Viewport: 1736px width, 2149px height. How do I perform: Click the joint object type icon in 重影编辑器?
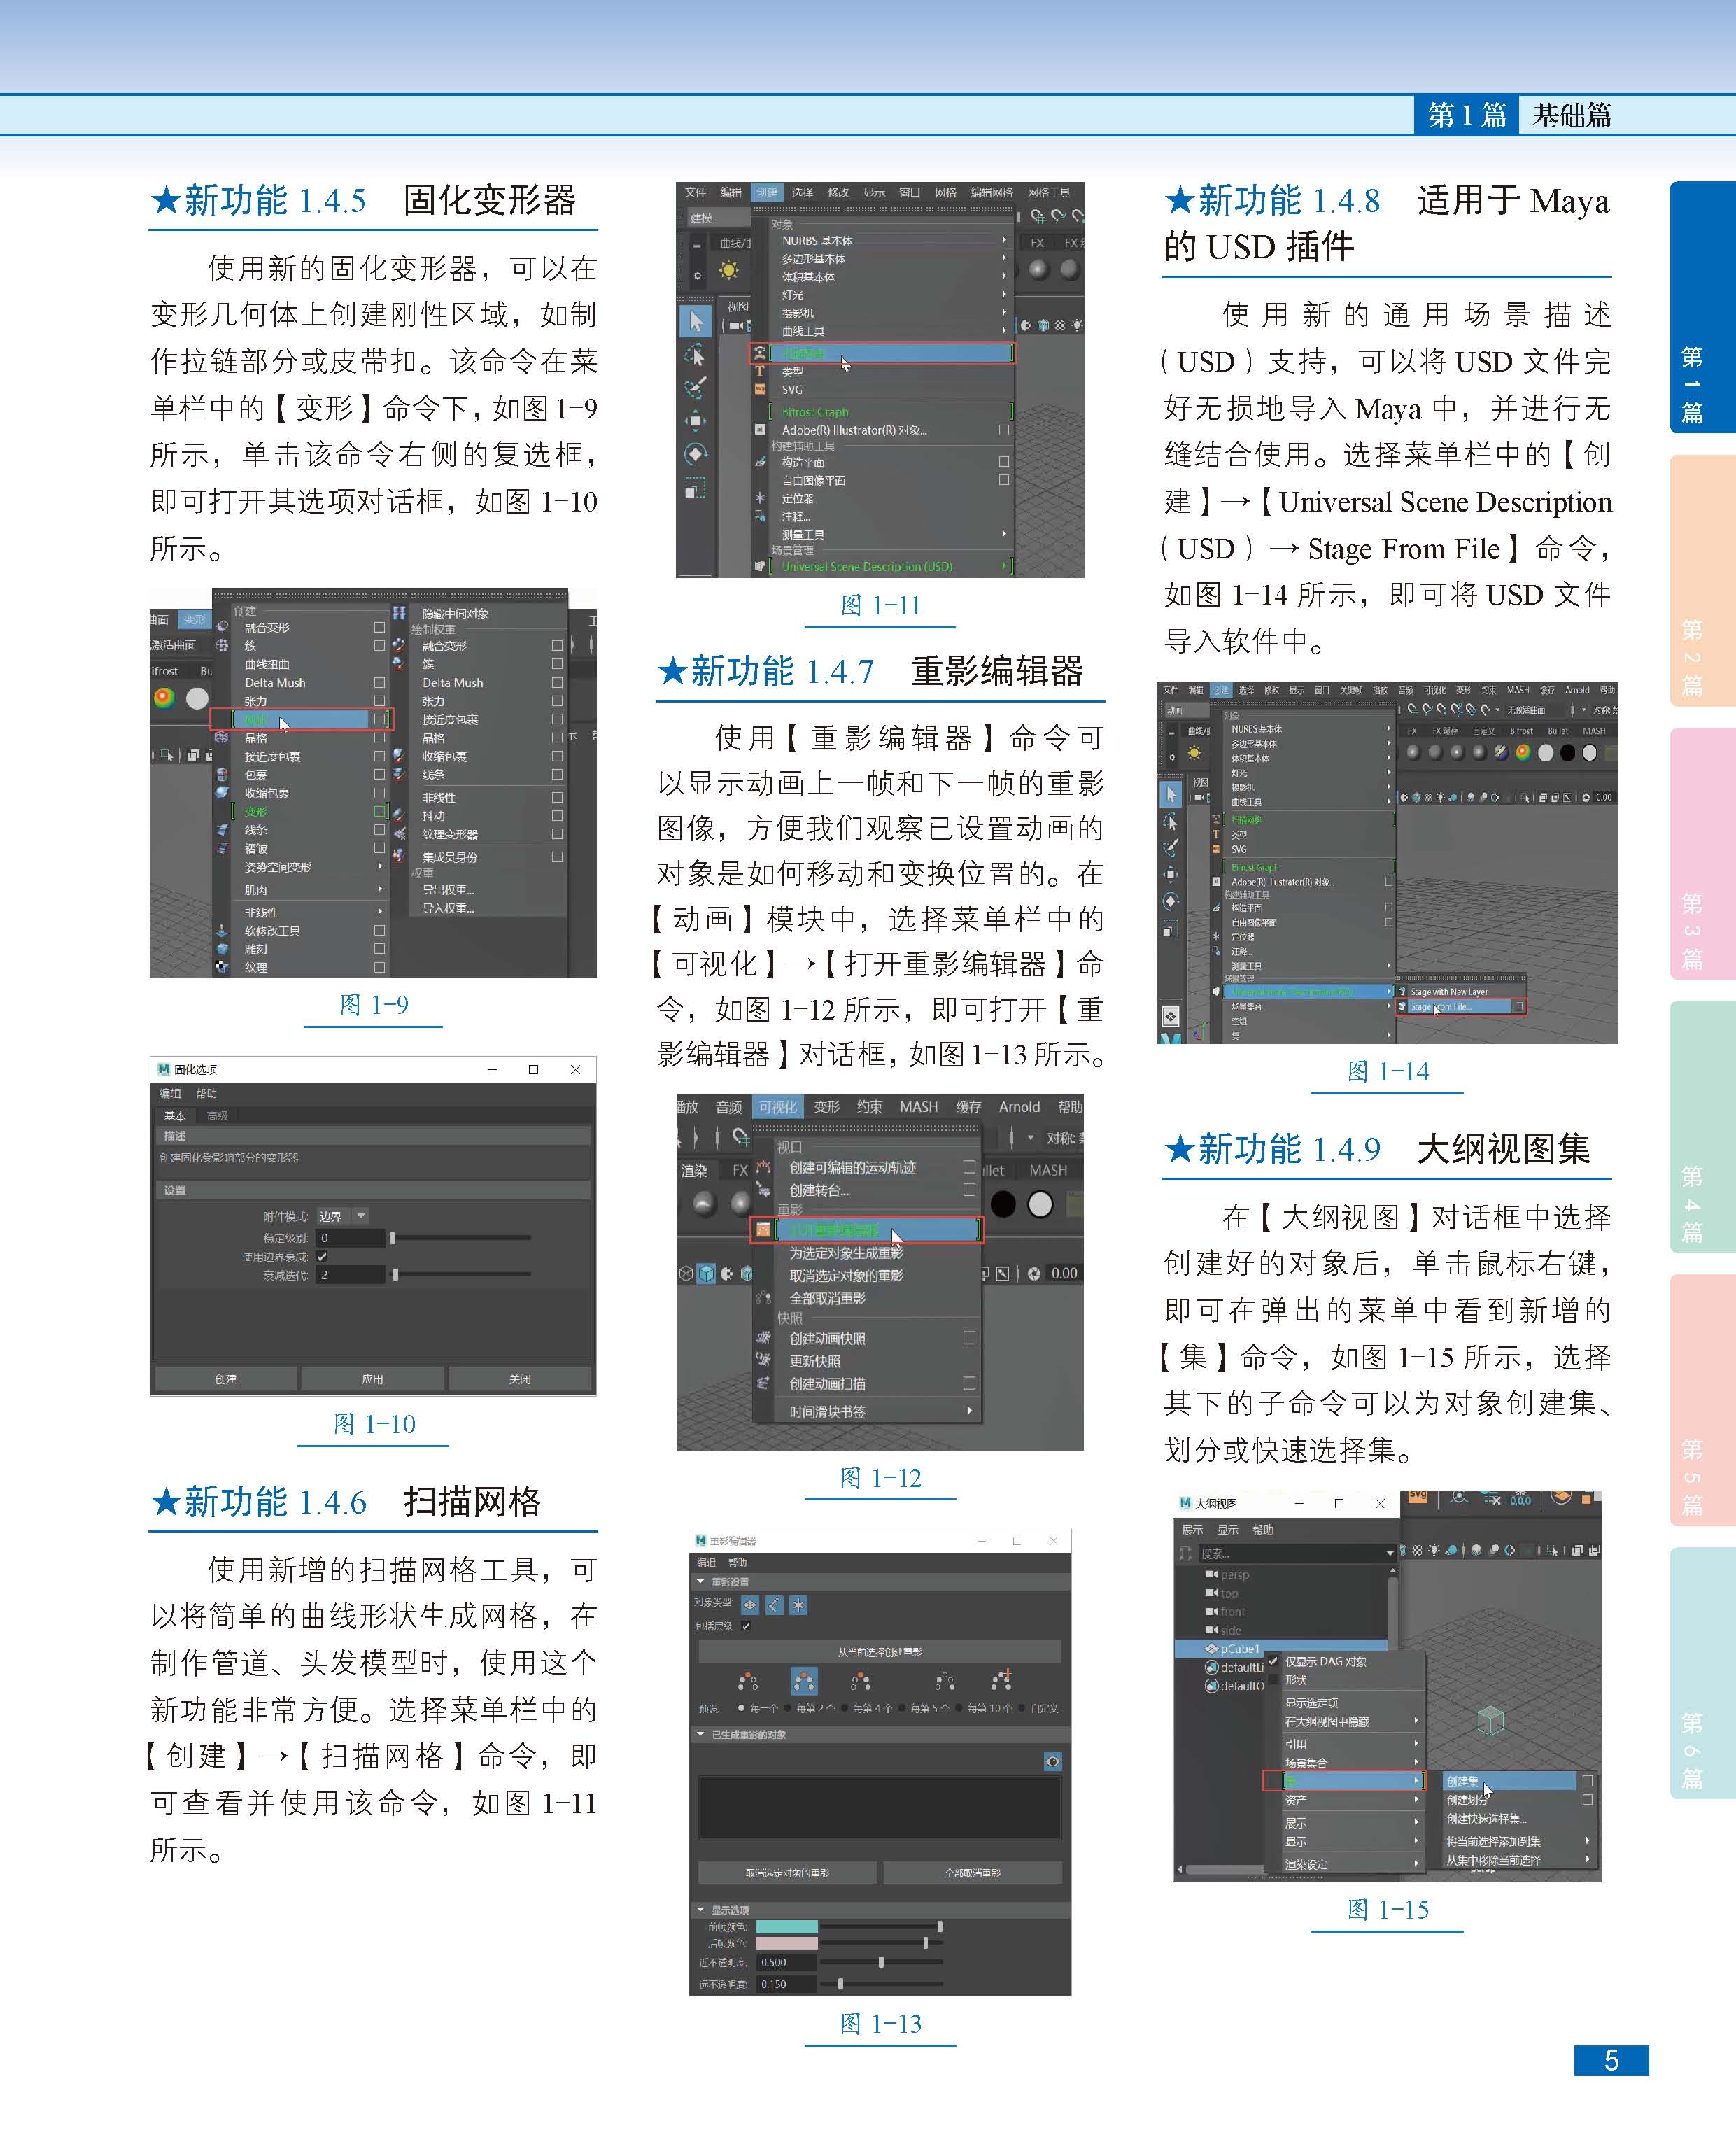(774, 1606)
